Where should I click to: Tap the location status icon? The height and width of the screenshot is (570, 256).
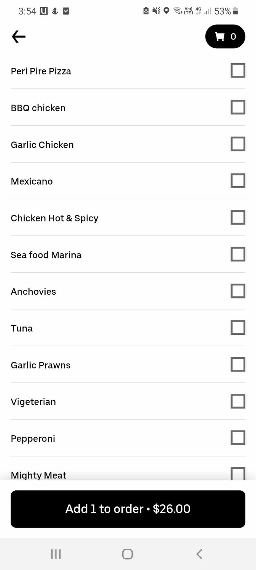coord(166,11)
